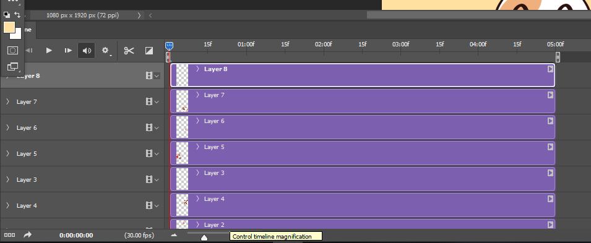This screenshot has height=243, width=591.
Task: Click the horizontal scrollbar left arrow
Action: [151, 15]
